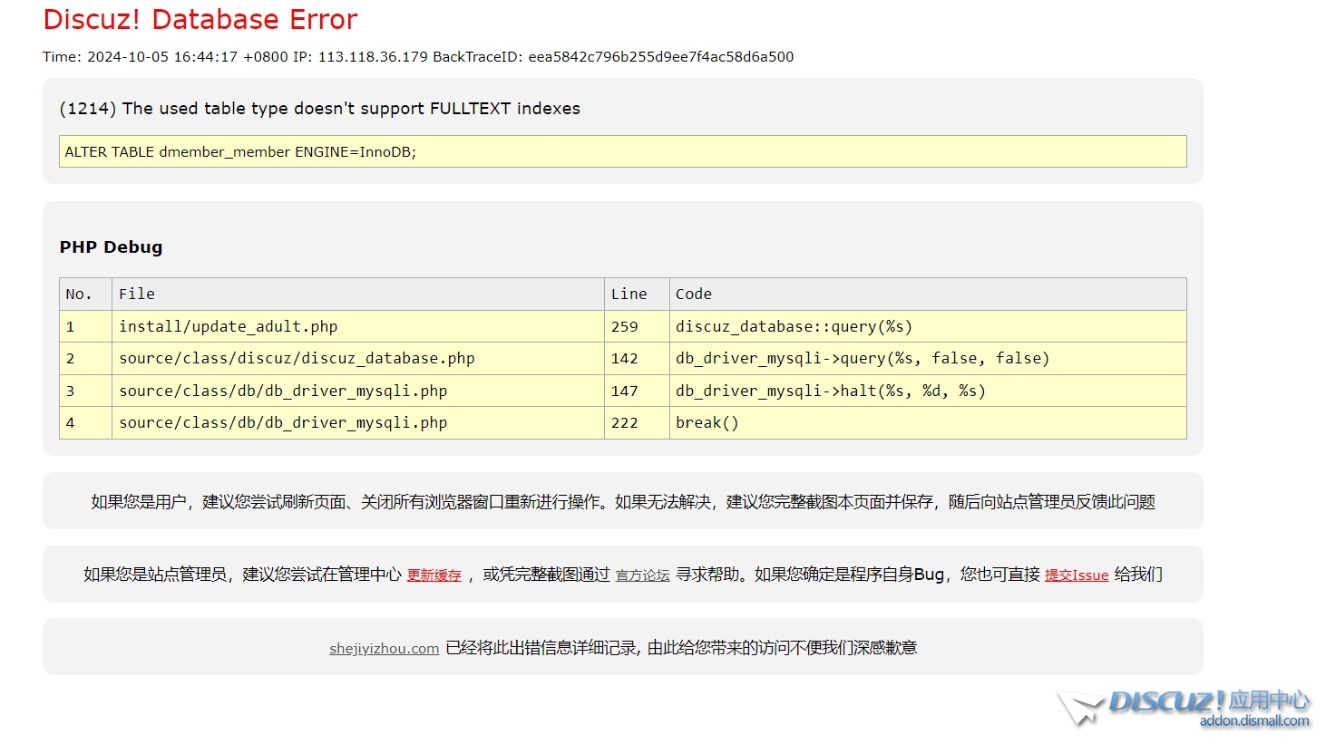Click the Discuz! Database Error heading

pyautogui.click(x=200, y=20)
